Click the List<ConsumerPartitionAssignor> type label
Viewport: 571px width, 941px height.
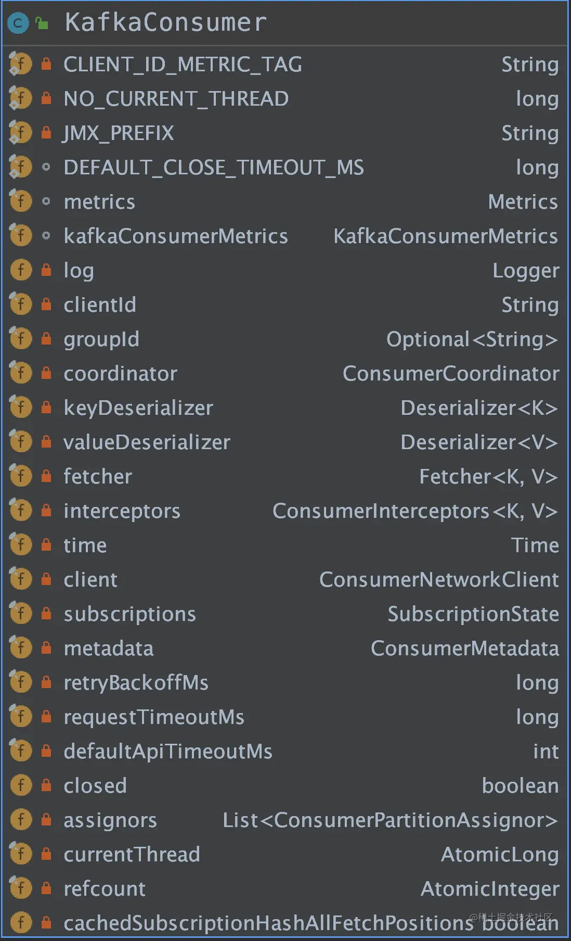pos(390,820)
